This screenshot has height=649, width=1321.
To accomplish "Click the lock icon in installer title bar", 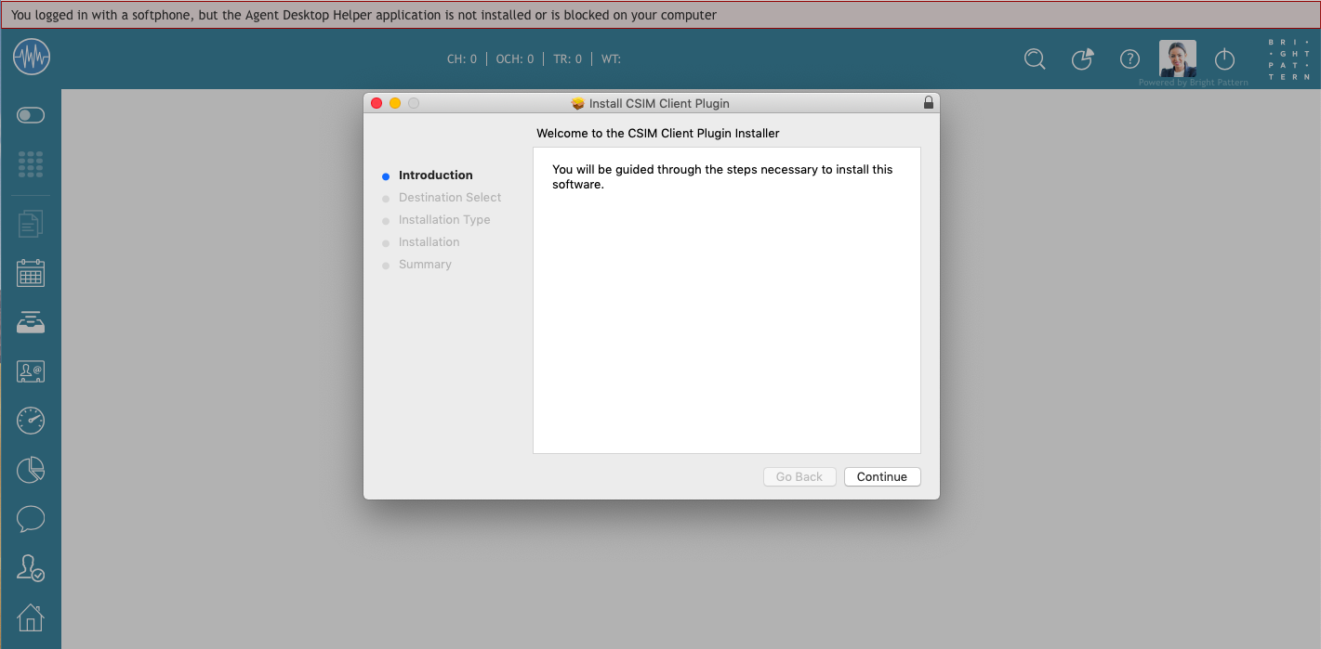I will point(928,103).
